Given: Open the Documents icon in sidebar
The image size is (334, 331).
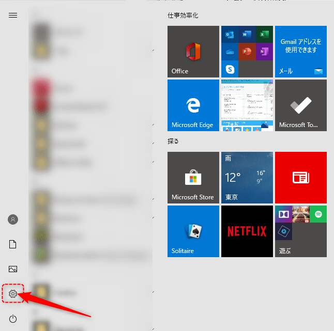Looking at the screenshot, I should coord(13,244).
